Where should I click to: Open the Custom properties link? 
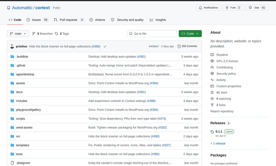point(229,86)
